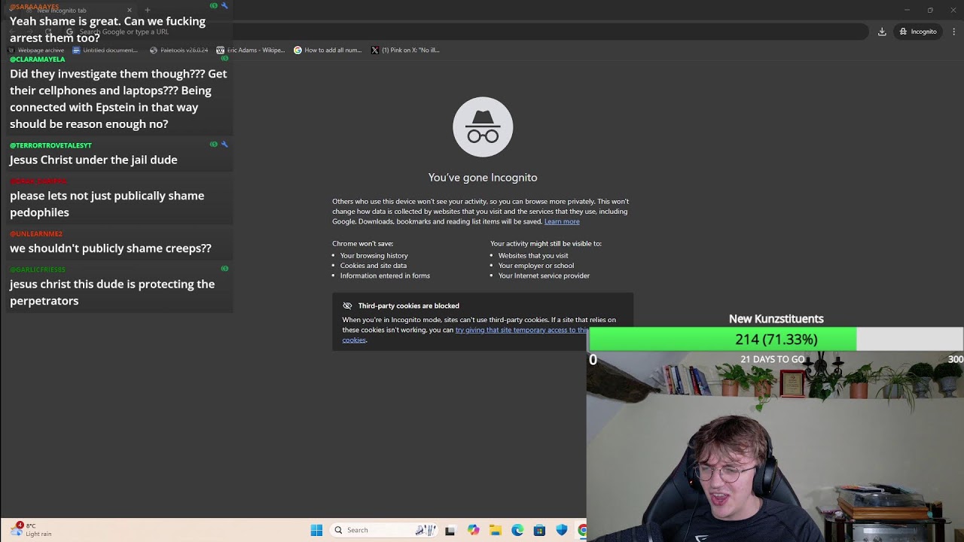Open the Webpage archive bookmark
Viewport: 964px width, 542px height.
[x=36, y=50]
